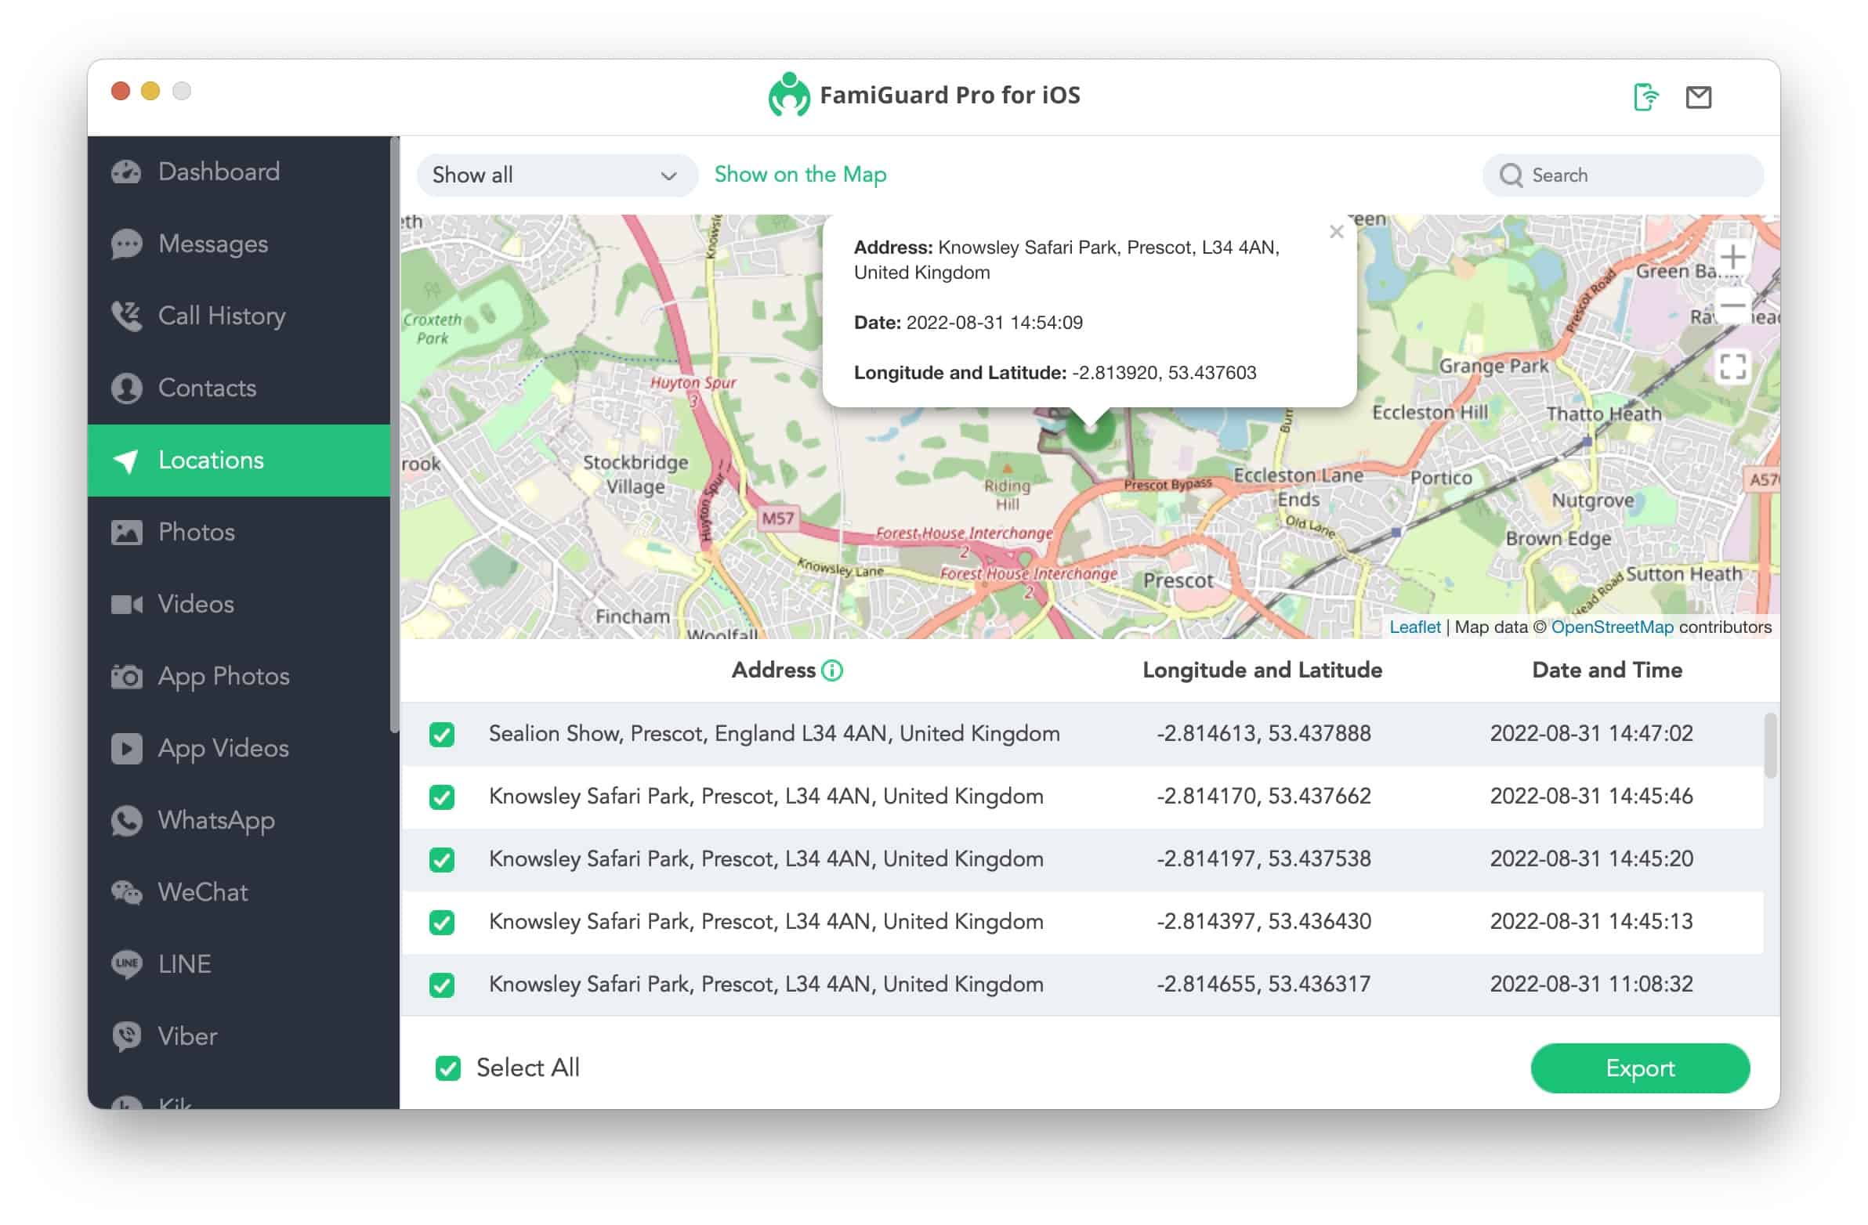Close the map address popup
Image resolution: width=1868 pixels, height=1225 pixels.
[1336, 232]
